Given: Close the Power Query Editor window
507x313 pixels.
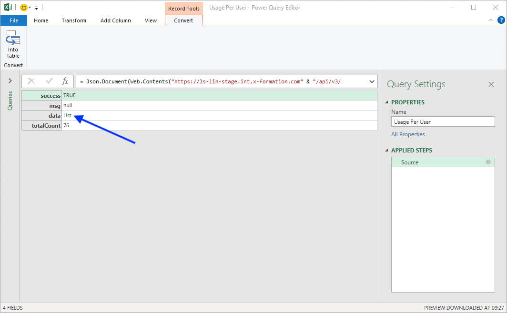Looking at the screenshot, I should [496, 7].
